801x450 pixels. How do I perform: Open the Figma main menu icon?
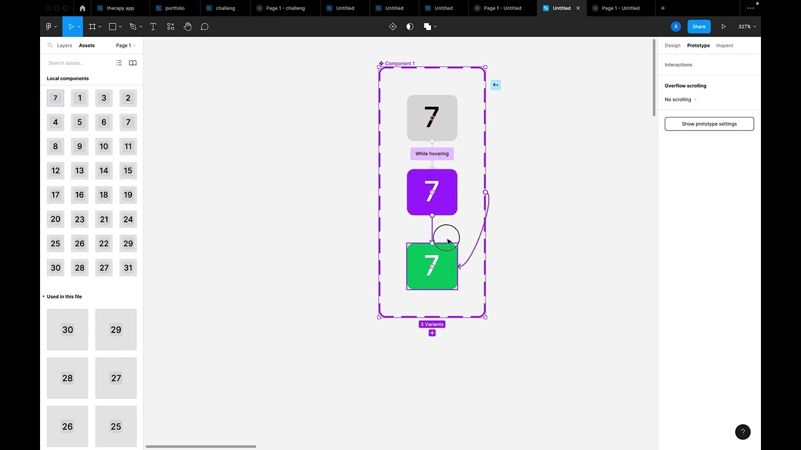pyautogui.click(x=49, y=27)
